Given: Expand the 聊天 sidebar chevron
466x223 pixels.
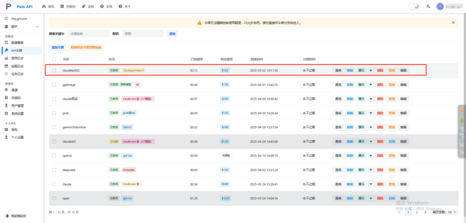Looking at the screenshot, I should (37, 27).
